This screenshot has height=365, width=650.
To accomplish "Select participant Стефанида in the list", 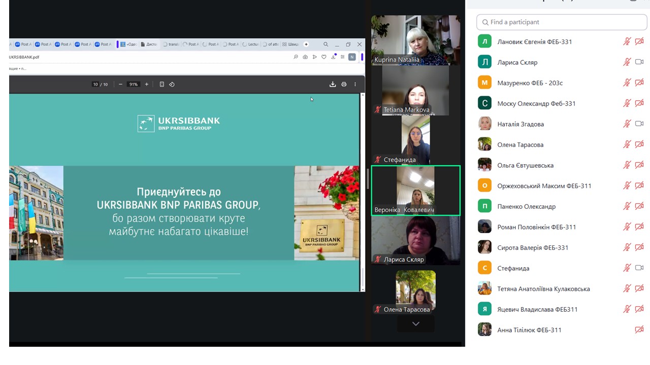I will [x=513, y=268].
